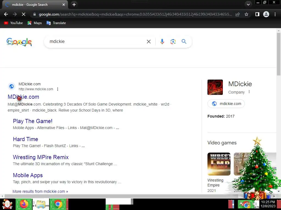Open the MDickie knowledge panel three-dot options
The image size is (281, 210).
click(x=249, y=92)
